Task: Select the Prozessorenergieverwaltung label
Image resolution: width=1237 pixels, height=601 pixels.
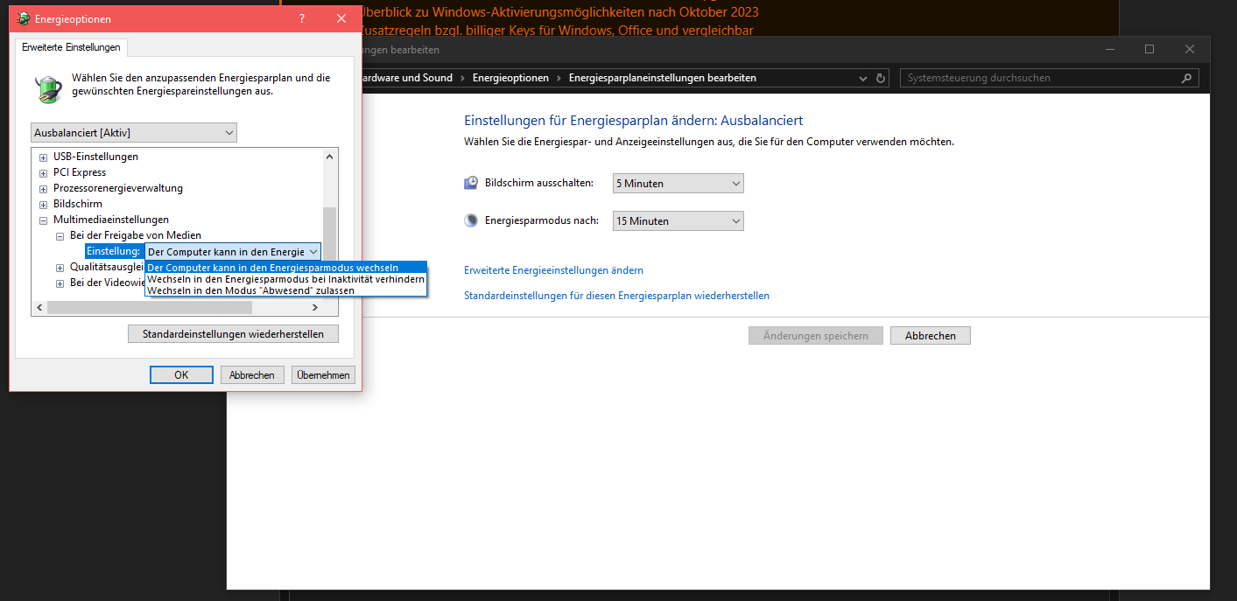Action: [118, 188]
